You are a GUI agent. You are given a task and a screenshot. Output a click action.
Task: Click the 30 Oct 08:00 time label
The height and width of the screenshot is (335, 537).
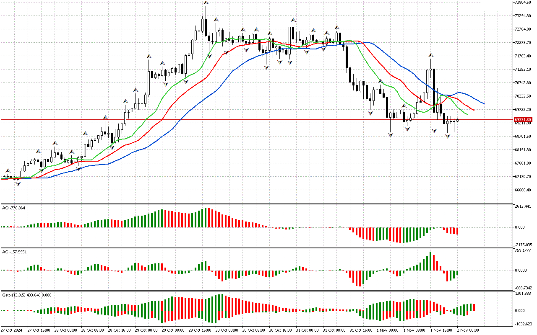(x=254, y=330)
